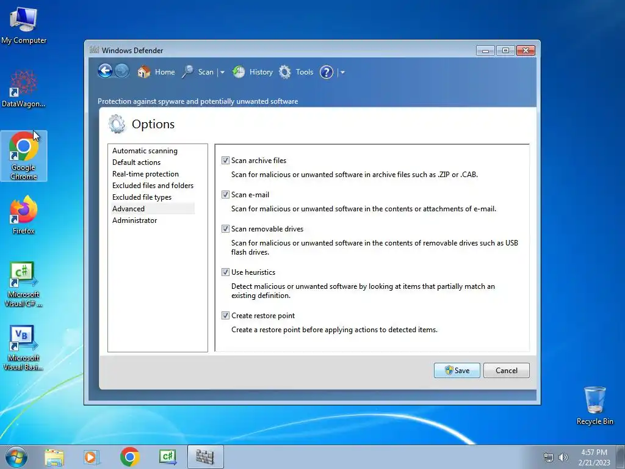Image resolution: width=625 pixels, height=469 pixels.
Task: Click the 'existing definition' heuristics description
Action: [x=363, y=291]
